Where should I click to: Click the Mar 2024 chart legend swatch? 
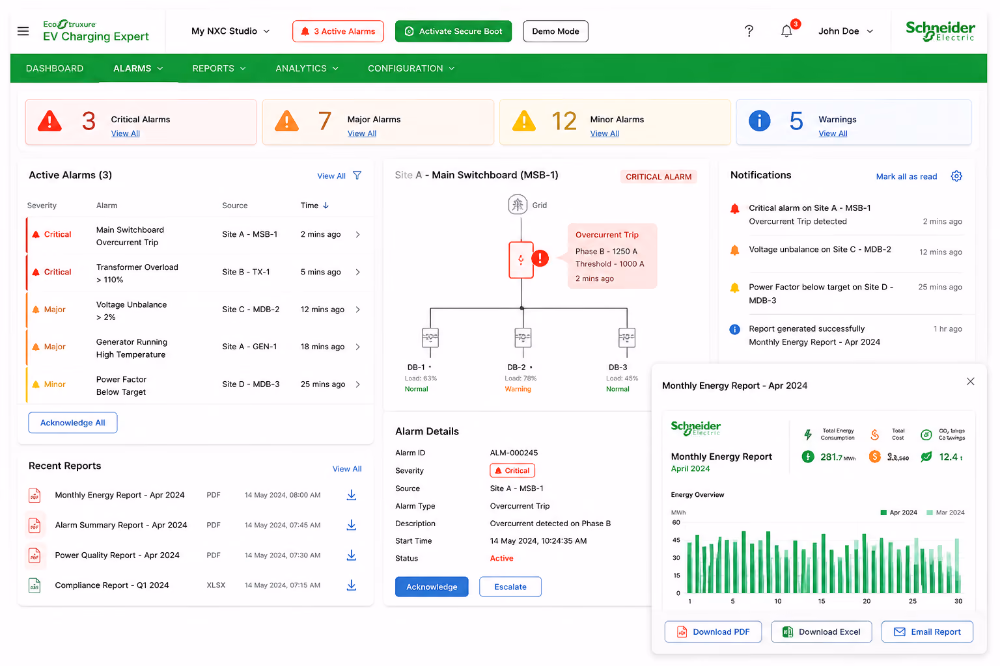coord(930,513)
